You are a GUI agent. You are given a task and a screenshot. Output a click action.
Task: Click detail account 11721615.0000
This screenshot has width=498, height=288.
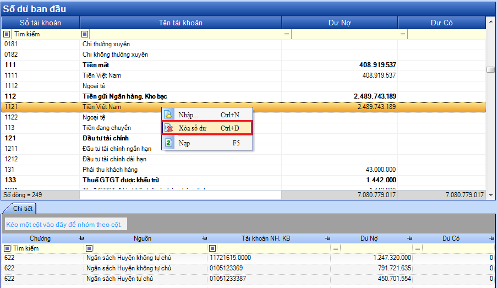pyautogui.click(x=230, y=258)
